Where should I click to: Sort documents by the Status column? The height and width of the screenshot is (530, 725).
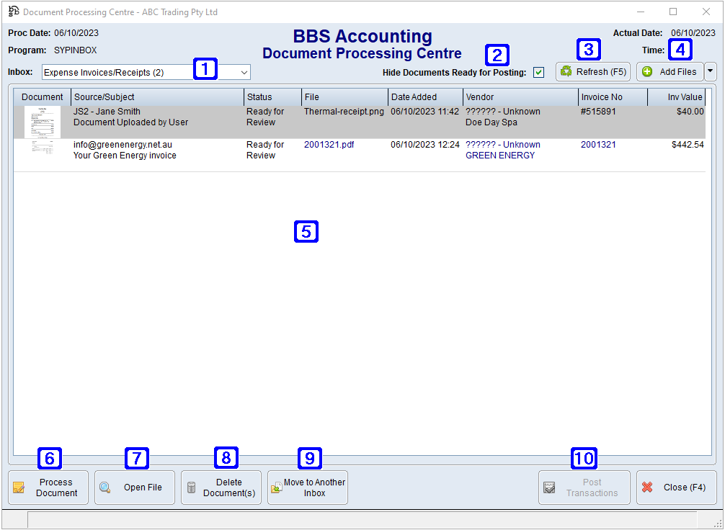pyautogui.click(x=259, y=96)
